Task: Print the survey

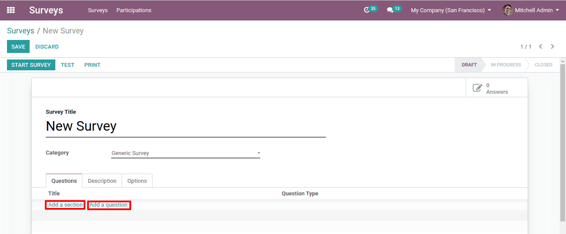Action: coord(92,65)
